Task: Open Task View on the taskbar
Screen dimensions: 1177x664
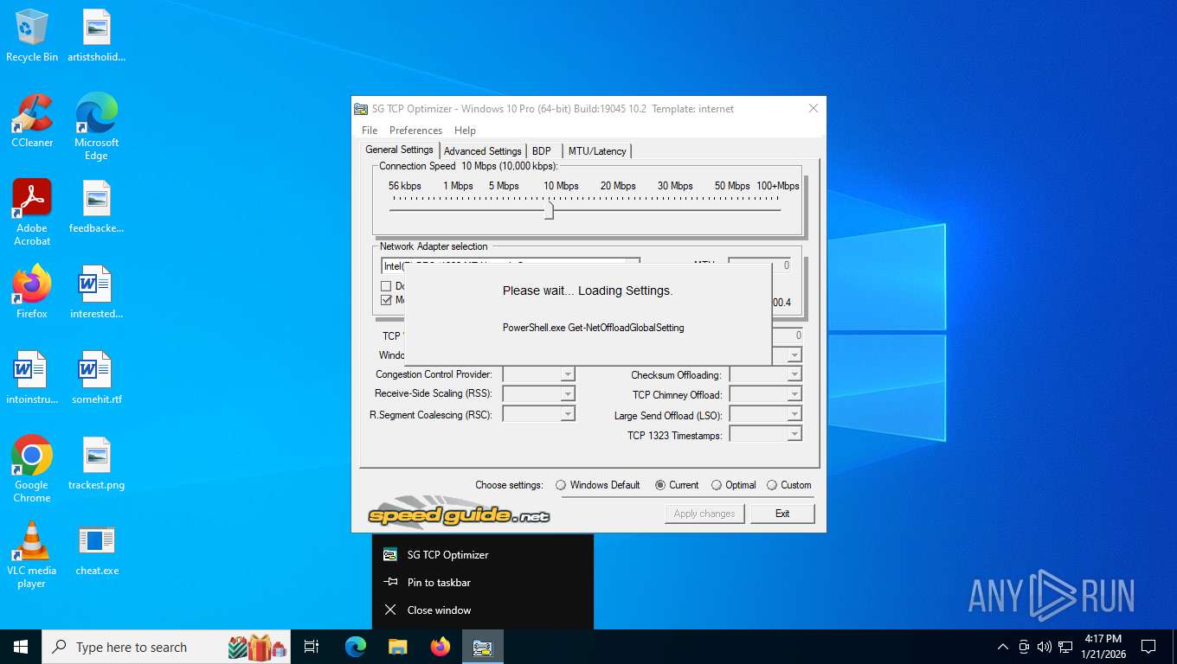Action: coord(312,647)
